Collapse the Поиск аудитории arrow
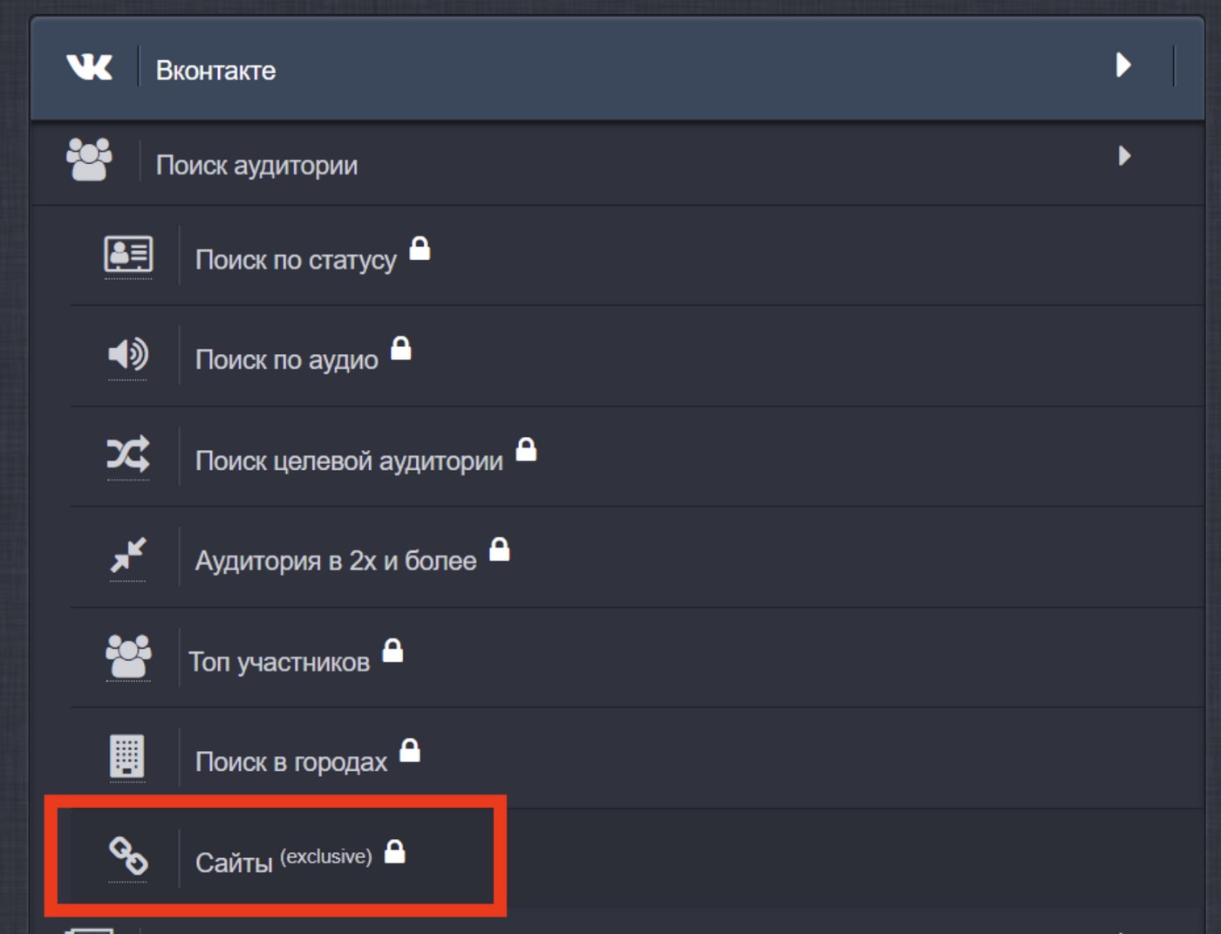1221x934 pixels. pyautogui.click(x=1124, y=156)
